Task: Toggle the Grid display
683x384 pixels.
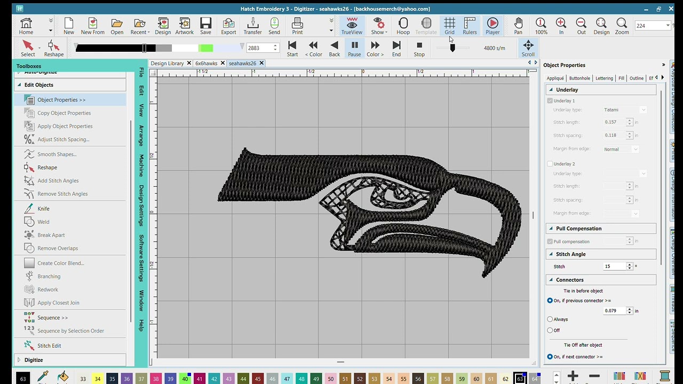Action: 449,26
